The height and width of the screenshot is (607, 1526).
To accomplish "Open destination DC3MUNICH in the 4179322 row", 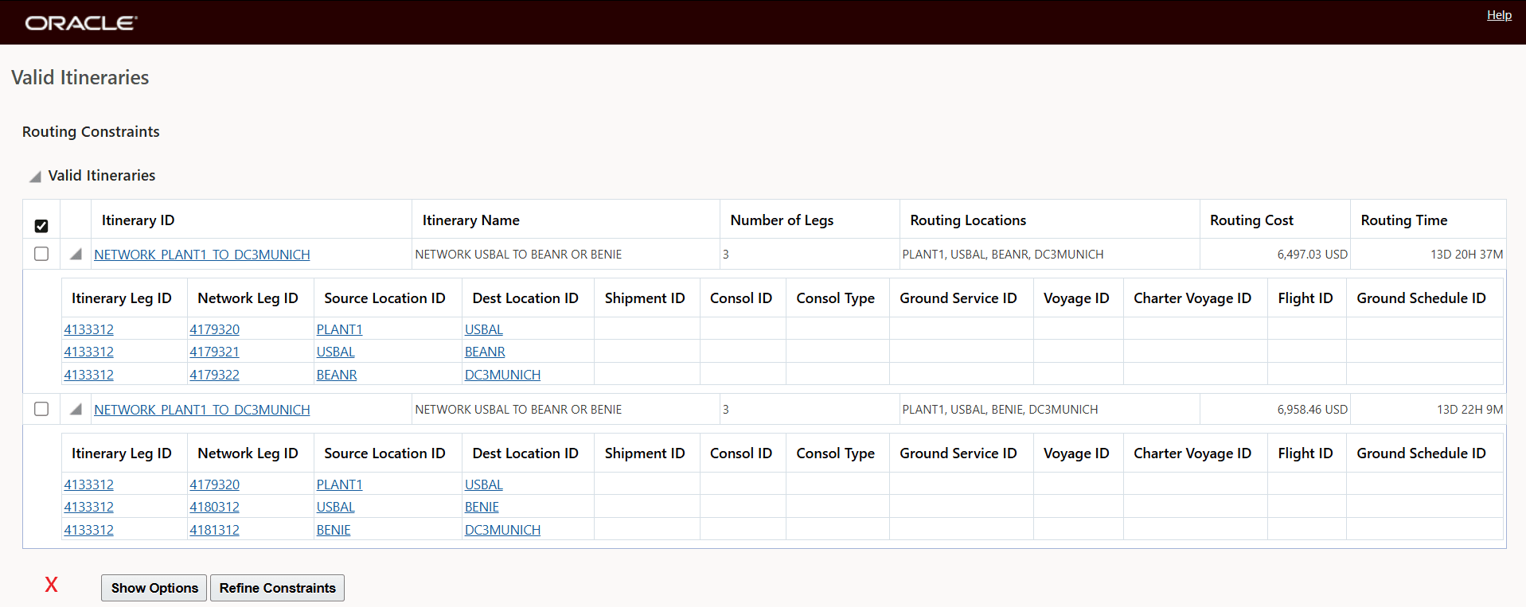I will click(x=502, y=375).
